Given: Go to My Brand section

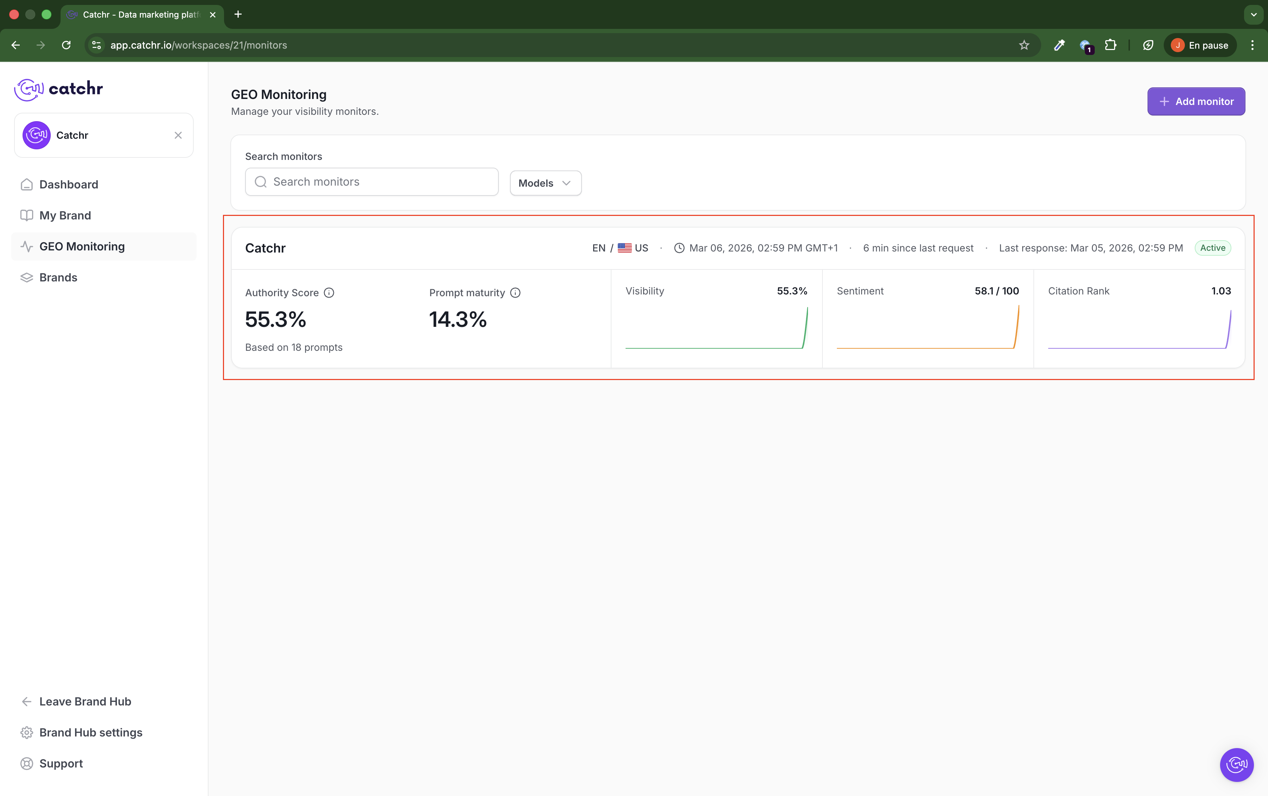Looking at the screenshot, I should 65,215.
